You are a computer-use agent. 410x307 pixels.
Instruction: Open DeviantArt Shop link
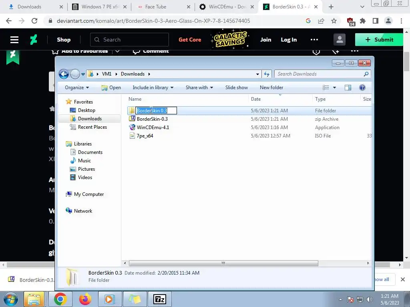[x=64, y=40]
